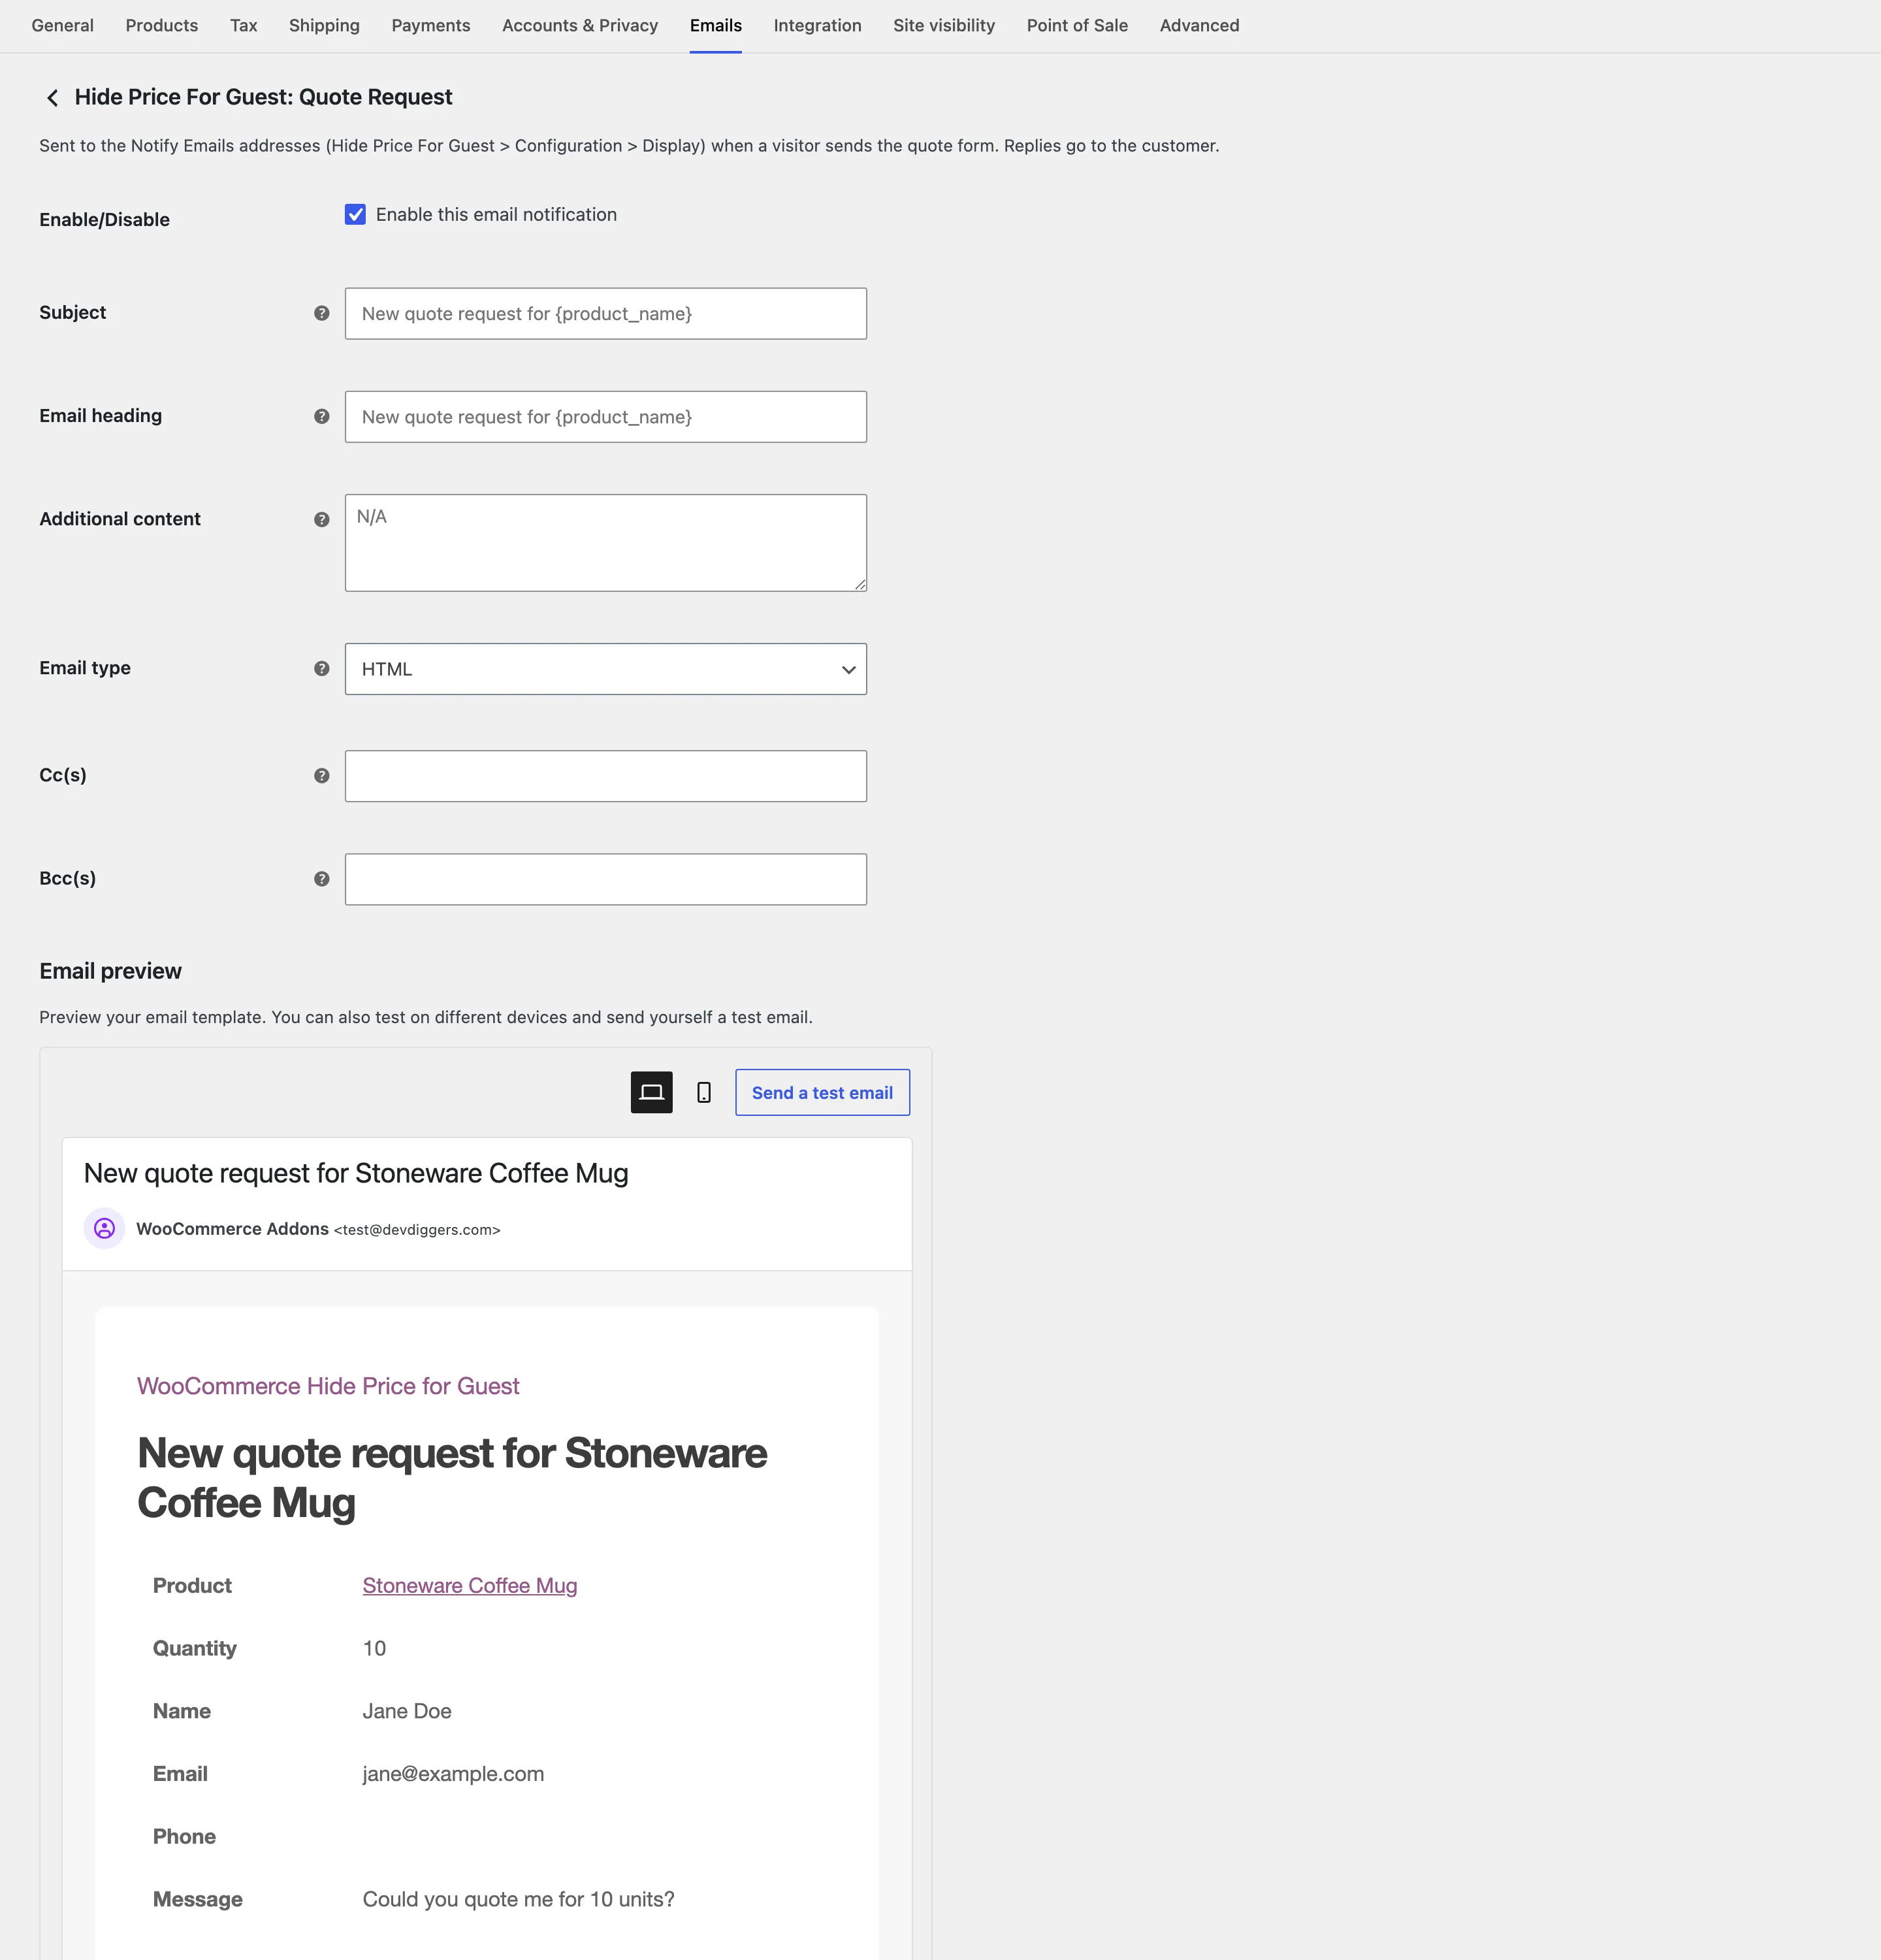Open the Advanced settings tab
Viewport: 1881px width, 1960px height.
[x=1199, y=25]
